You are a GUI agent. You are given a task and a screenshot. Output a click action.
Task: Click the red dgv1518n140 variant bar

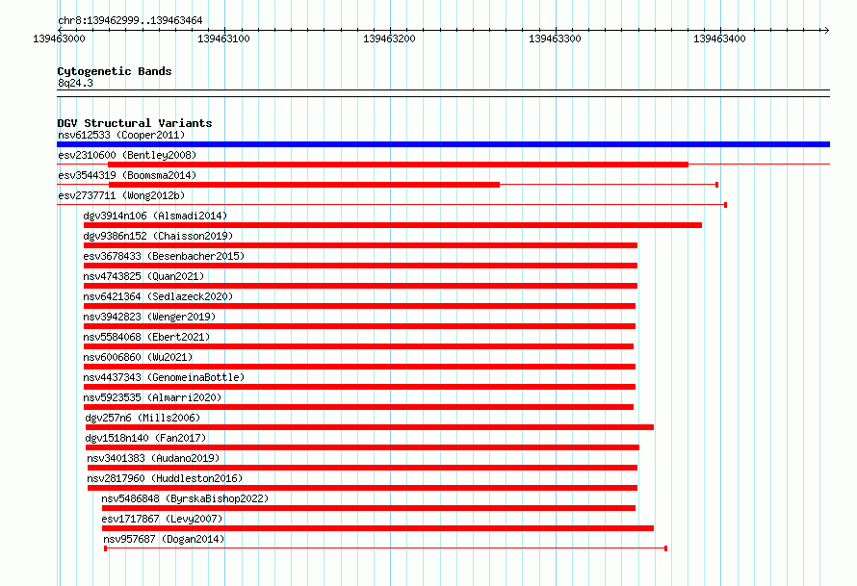(x=362, y=447)
